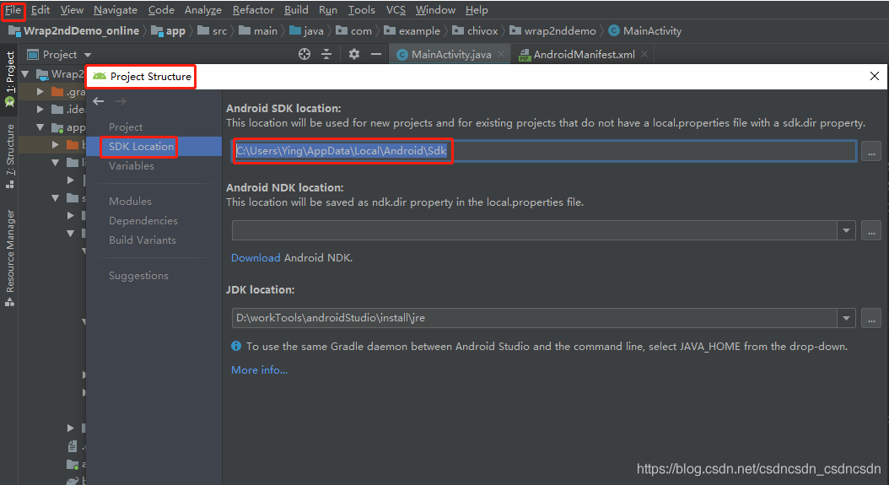
Task: Click the JDK location field
Action: tap(534, 318)
